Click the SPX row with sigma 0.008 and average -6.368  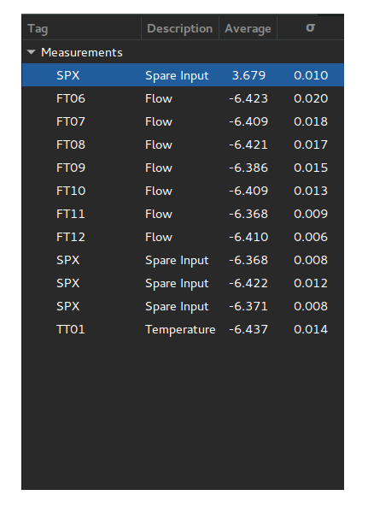(183, 260)
